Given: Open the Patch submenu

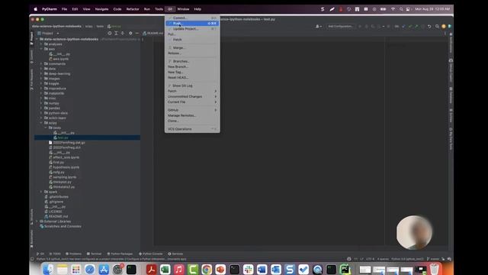Looking at the screenshot, I should click(192, 91).
